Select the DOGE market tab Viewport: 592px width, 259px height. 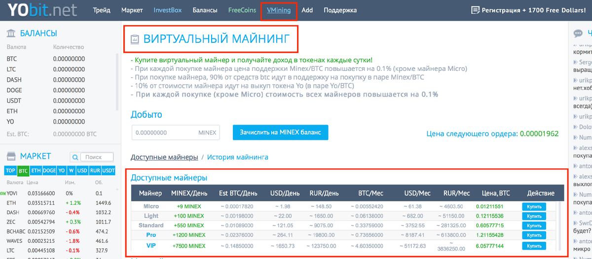click(49, 171)
